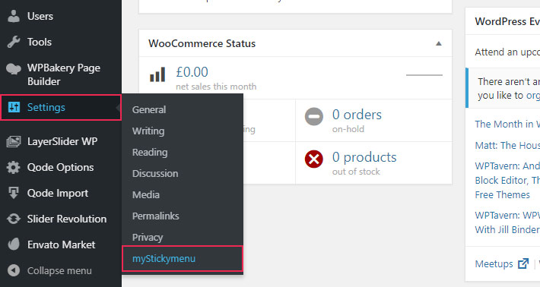Collapse the WooCommerce Status panel arrow
The width and height of the screenshot is (540, 287).
438,43
